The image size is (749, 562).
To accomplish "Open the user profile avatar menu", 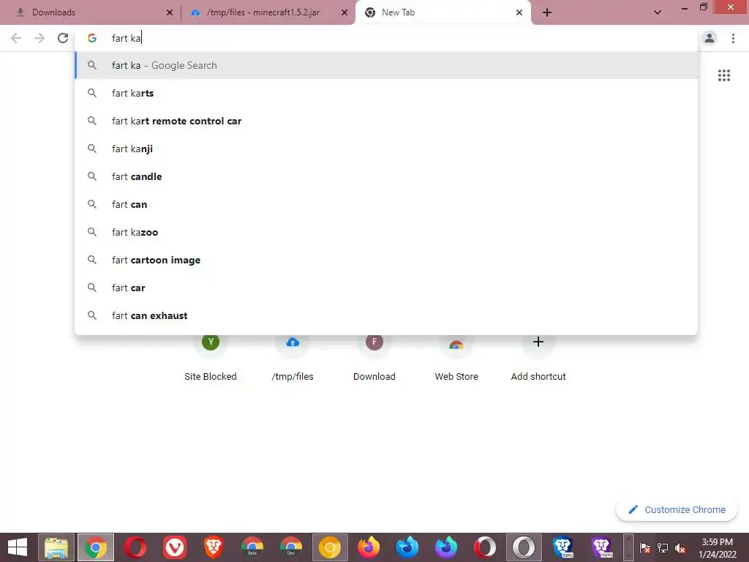I will (710, 38).
